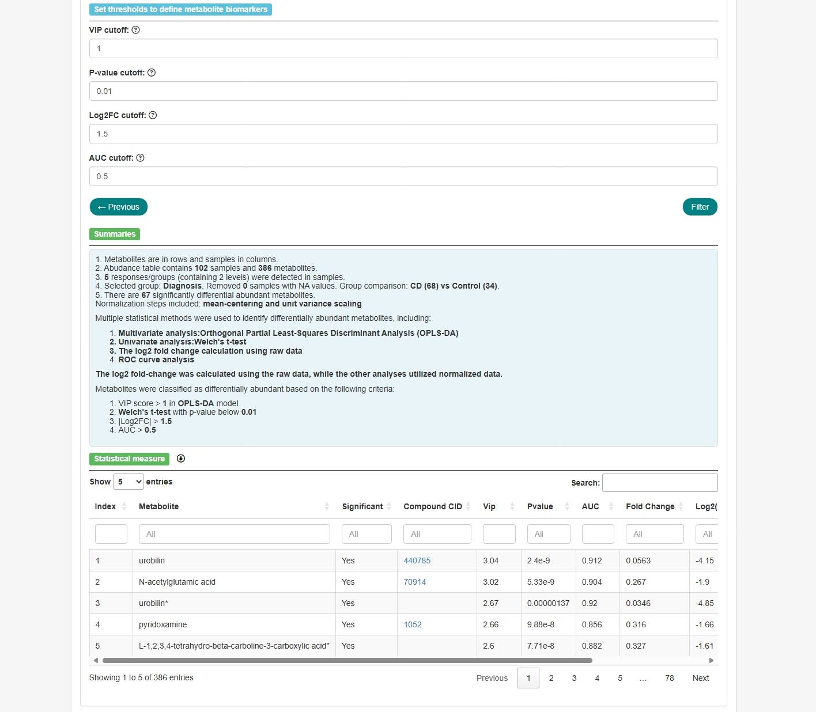Click pagination Previous link

492,678
